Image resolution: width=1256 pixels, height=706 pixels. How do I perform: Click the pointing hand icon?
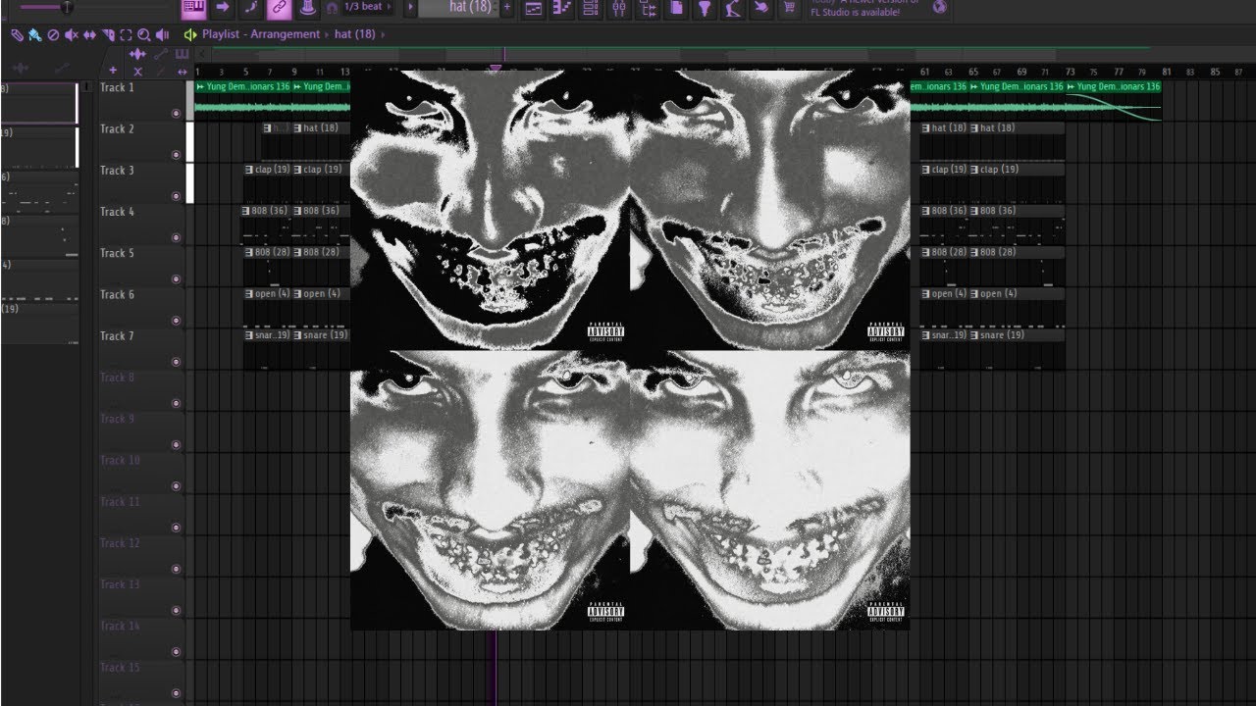pyautogui.click(x=761, y=8)
